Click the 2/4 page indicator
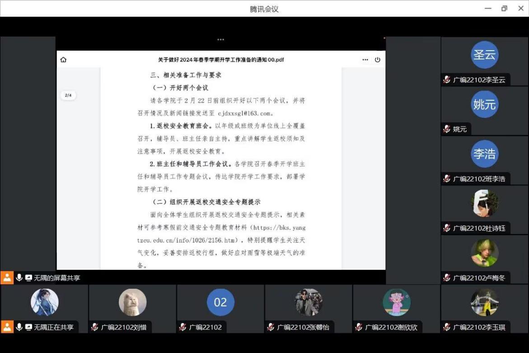The height and width of the screenshot is (353, 529). [x=68, y=95]
